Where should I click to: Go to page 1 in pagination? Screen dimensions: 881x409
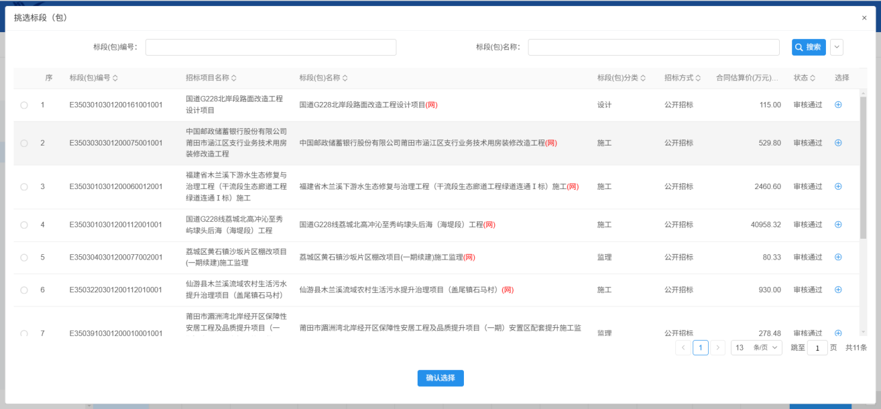[x=700, y=348]
